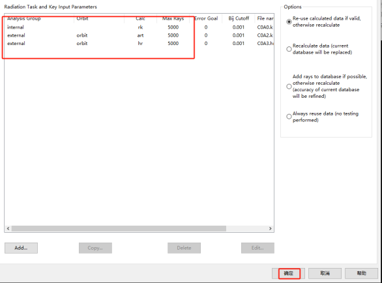
Task: Select the external orbit art row
Action: (139, 35)
